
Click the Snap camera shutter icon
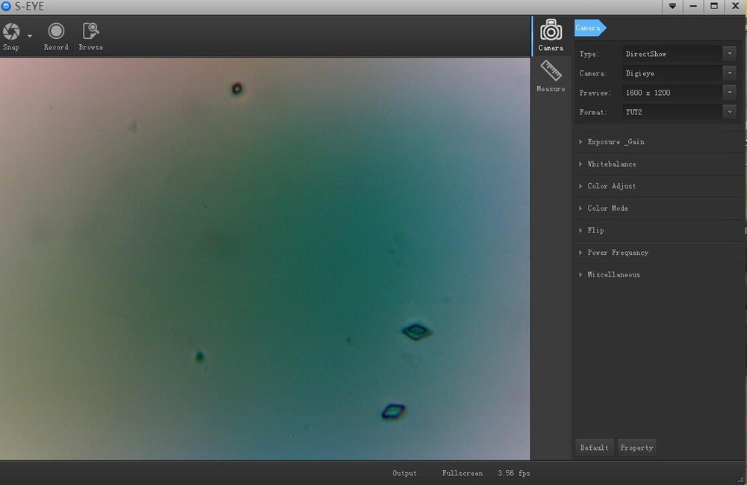[x=11, y=31]
